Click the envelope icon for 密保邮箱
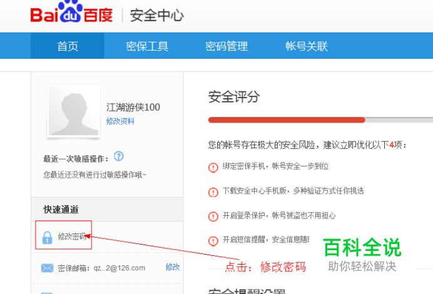 click(47, 268)
